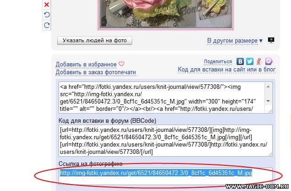Rotate photo clockwise with the lower rotate icon
The image size is (291, 191).
[x=47, y=25]
